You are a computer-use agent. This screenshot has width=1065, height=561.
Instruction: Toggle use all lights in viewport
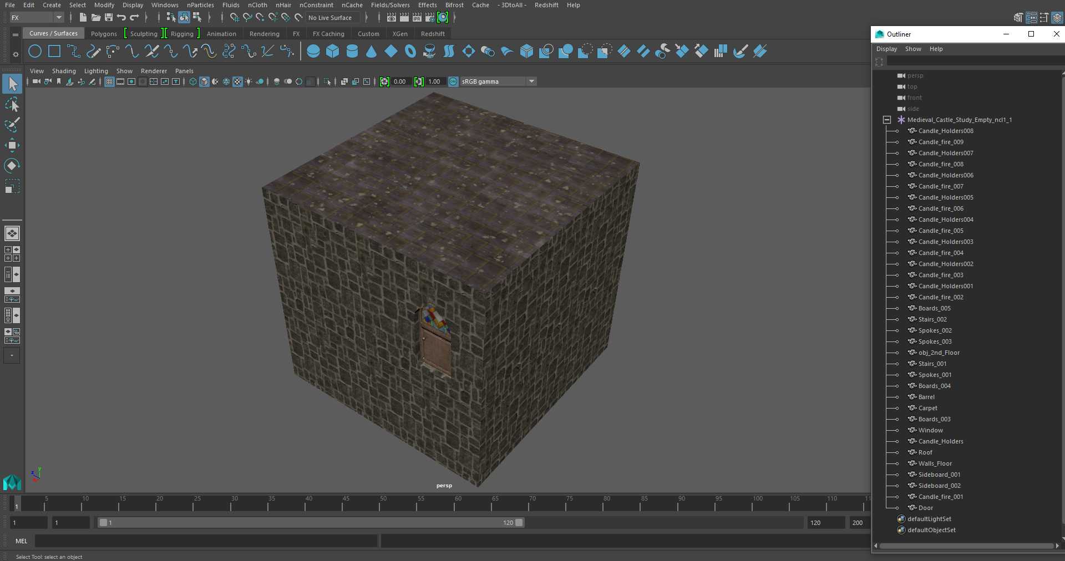pyautogui.click(x=248, y=81)
